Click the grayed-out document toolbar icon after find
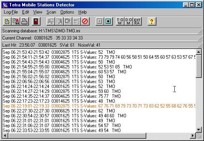 pos(59,21)
